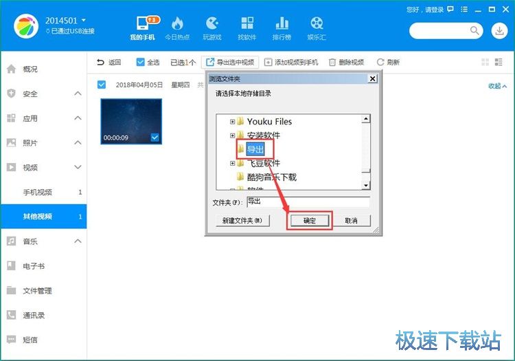Click 确定 to confirm folder

pyautogui.click(x=310, y=221)
